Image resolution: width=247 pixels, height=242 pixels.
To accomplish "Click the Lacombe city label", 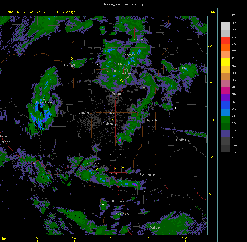I will [x=129, y=55].
